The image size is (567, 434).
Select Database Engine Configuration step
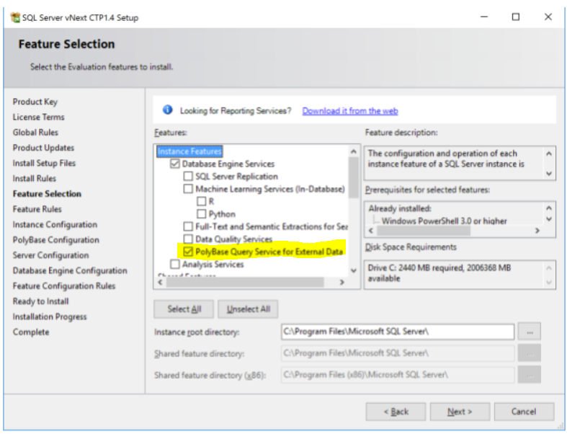70,271
